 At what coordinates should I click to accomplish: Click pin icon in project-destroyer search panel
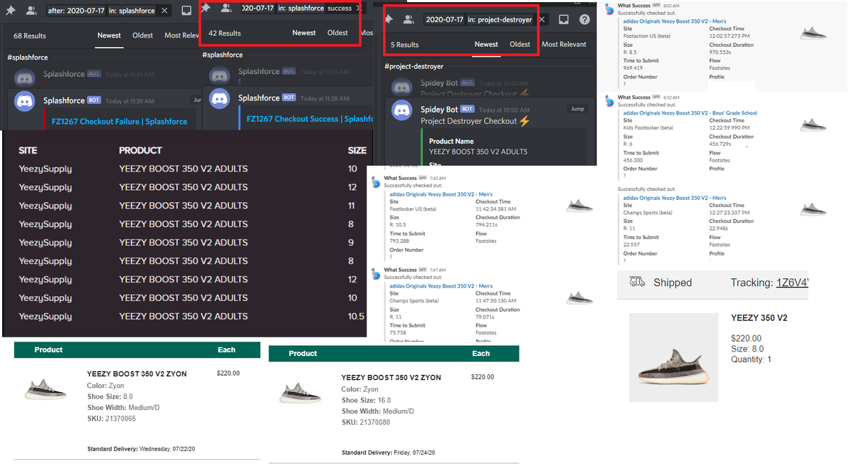(x=389, y=19)
